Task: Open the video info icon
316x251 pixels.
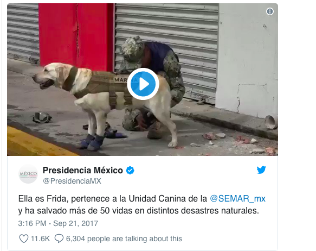Action: [269, 11]
